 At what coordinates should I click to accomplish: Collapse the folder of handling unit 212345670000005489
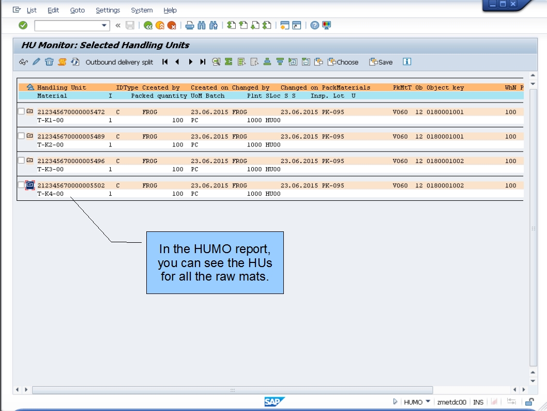(x=30, y=136)
